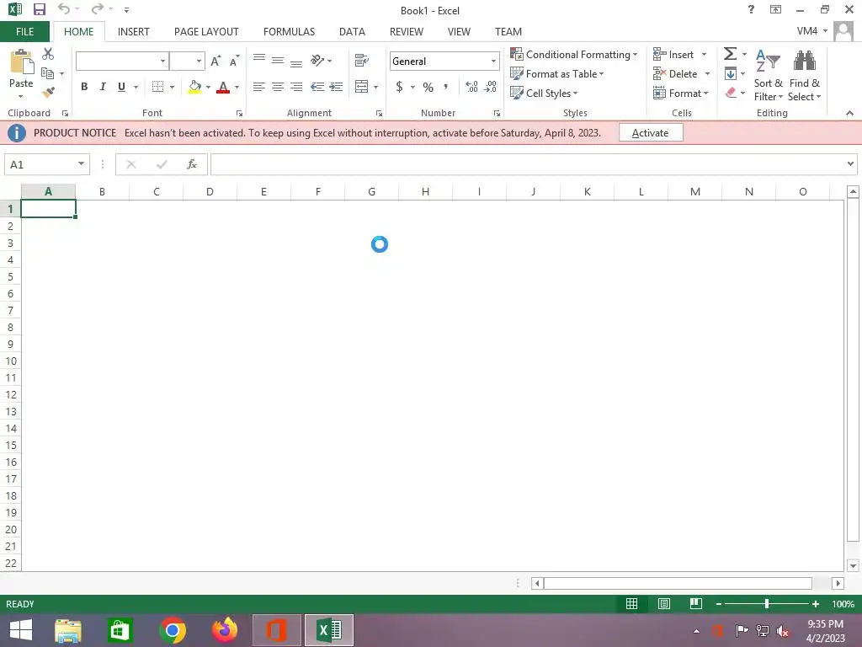
Task: Open the Find & Select binoculars menu
Action: point(804,75)
